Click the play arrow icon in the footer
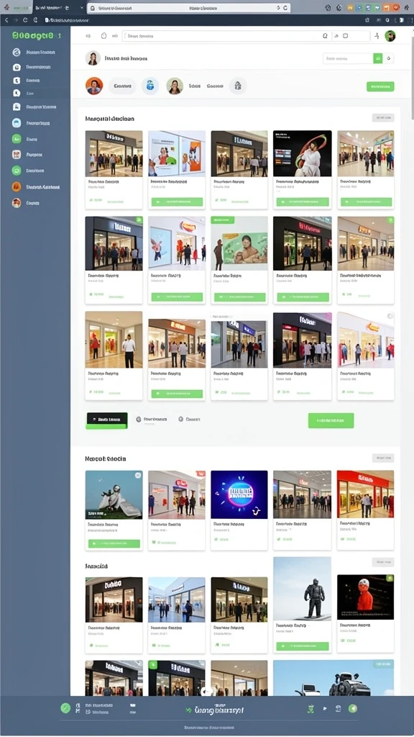Image resolution: width=414 pixels, height=737 pixels. pos(325,708)
